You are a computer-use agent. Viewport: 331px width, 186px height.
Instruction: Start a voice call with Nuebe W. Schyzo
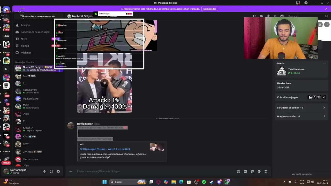pyautogui.click(x=254, y=16)
